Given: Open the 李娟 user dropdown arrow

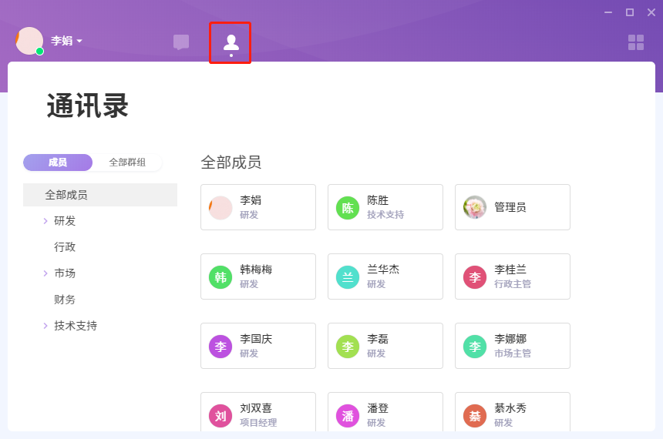Looking at the screenshot, I should [x=79, y=41].
